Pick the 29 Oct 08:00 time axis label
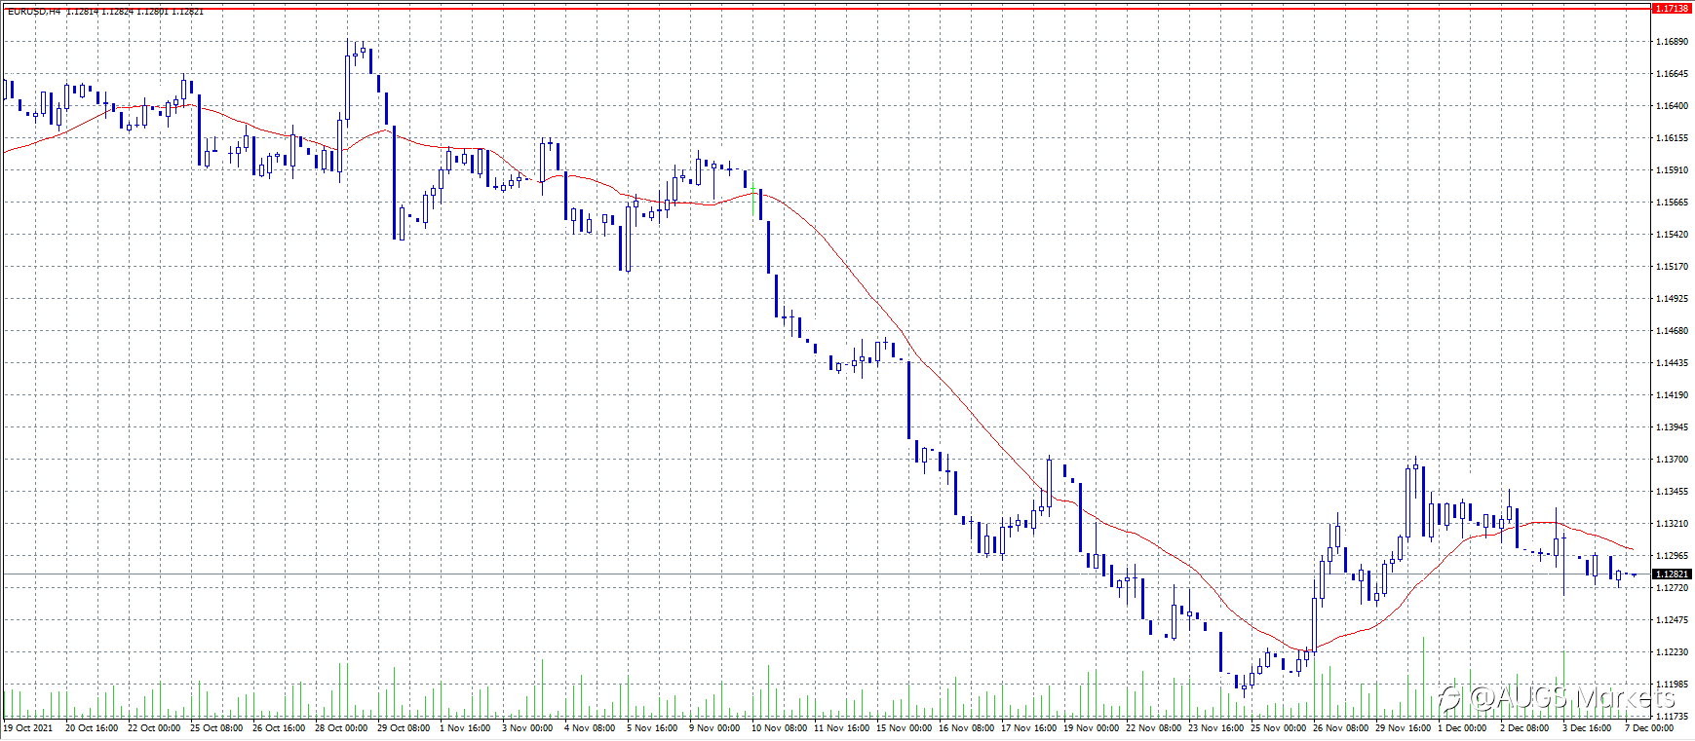The width and height of the screenshot is (1695, 741). click(404, 728)
